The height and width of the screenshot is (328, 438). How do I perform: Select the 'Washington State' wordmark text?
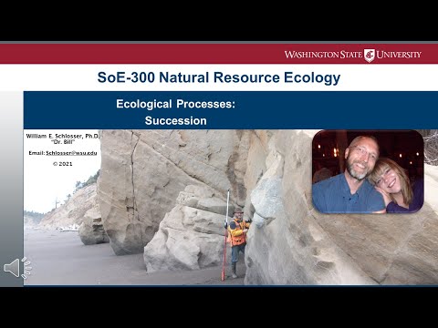click(323, 55)
